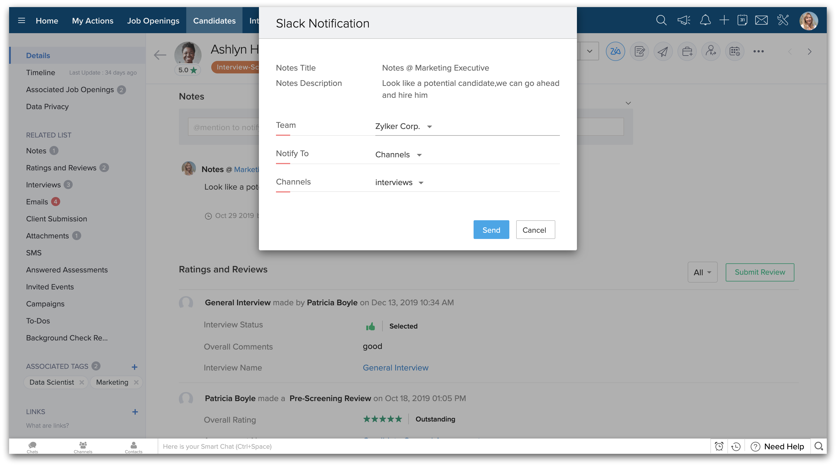Click the Cancel button
Image resolution: width=837 pixels, height=466 pixels.
[535, 230]
